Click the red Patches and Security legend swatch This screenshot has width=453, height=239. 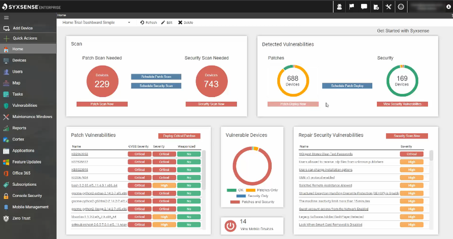pos(235,202)
